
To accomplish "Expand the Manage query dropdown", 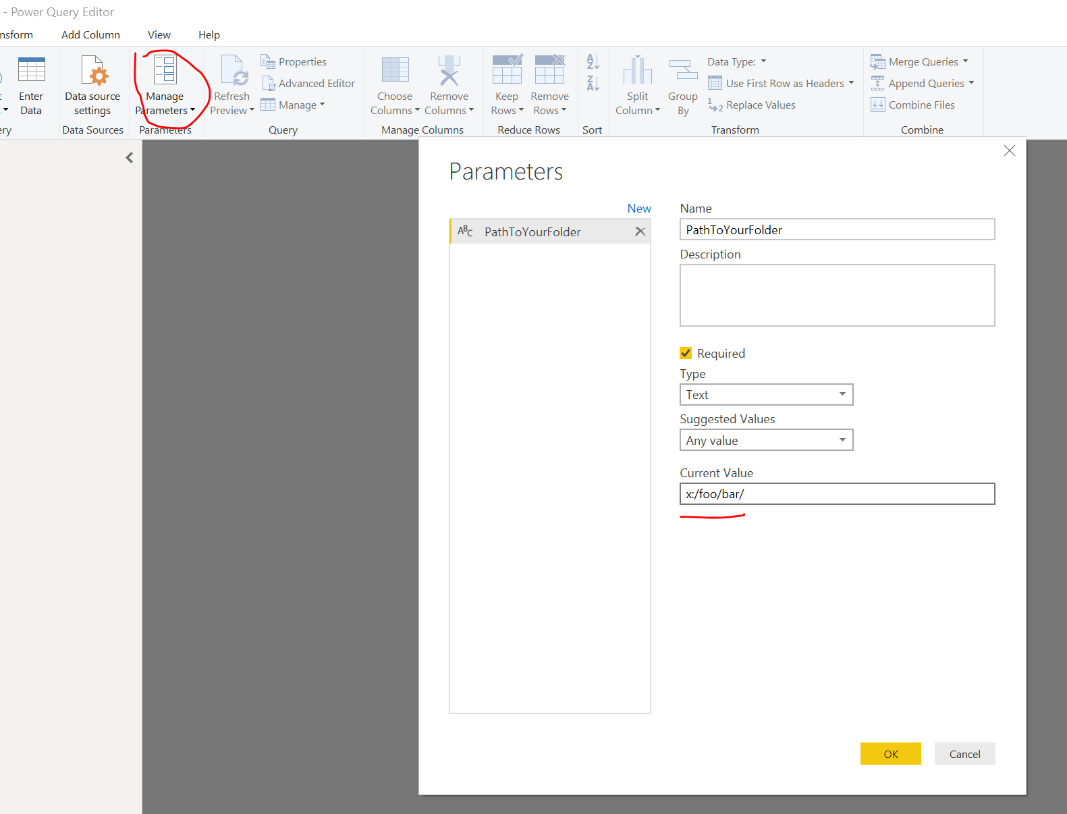I will coord(323,105).
